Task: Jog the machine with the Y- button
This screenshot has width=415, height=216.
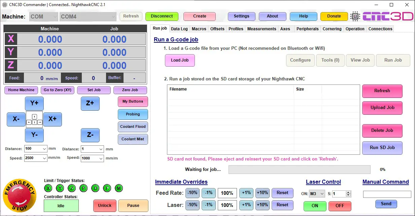Action: [34, 135]
